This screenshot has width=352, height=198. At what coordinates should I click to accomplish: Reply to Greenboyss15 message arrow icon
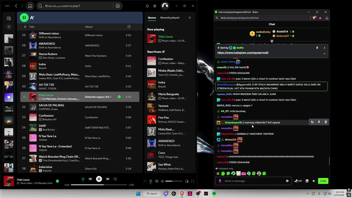(312, 122)
